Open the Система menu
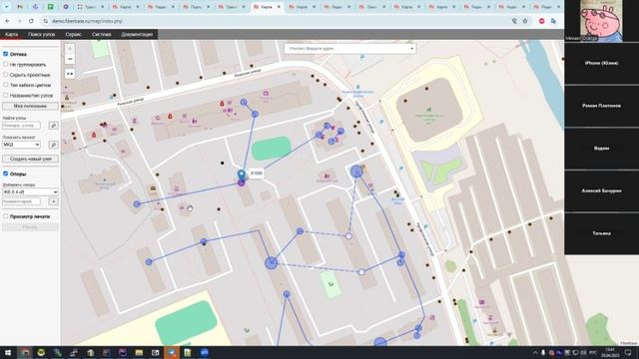The width and height of the screenshot is (639, 359). coord(102,34)
